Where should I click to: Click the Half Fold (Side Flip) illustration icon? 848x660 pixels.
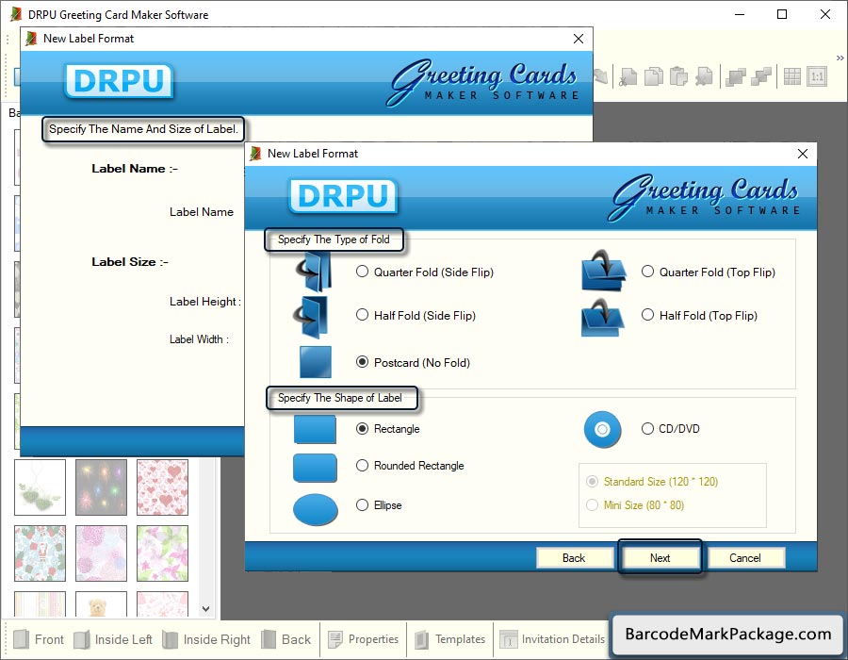click(312, 316)
